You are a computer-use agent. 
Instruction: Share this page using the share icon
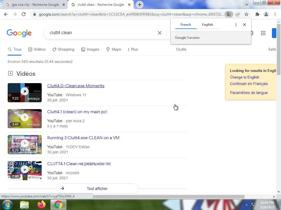(238, 14)
